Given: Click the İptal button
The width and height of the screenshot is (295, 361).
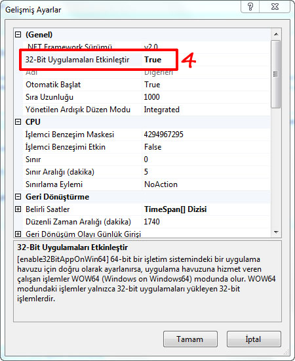Looking at the screenshot, I should tap(254, 339).
